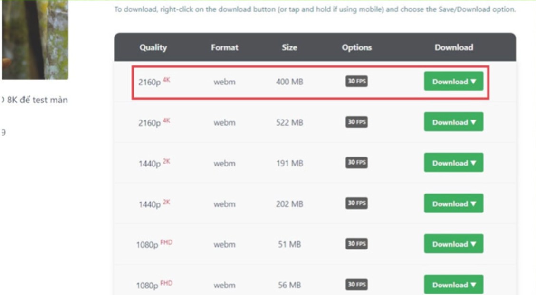Viewport: 536px width, 295px height.
Task: Click Download button for 202 MB file
Action: point(453,203)
